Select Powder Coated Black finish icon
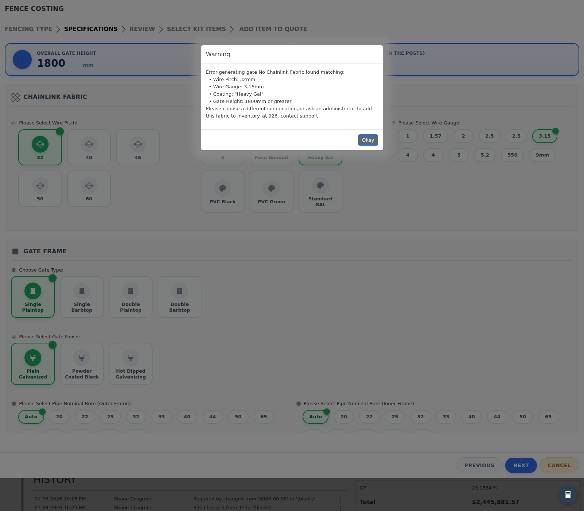 82,358
